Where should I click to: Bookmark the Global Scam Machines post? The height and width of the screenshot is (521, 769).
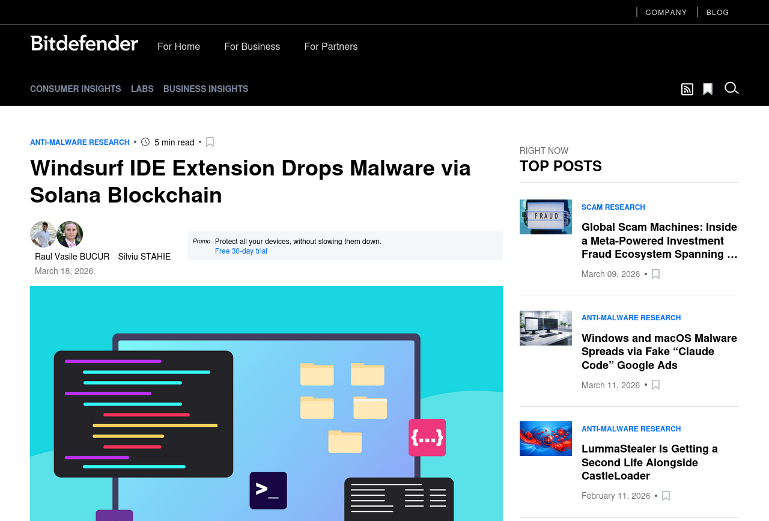point(655,274)
